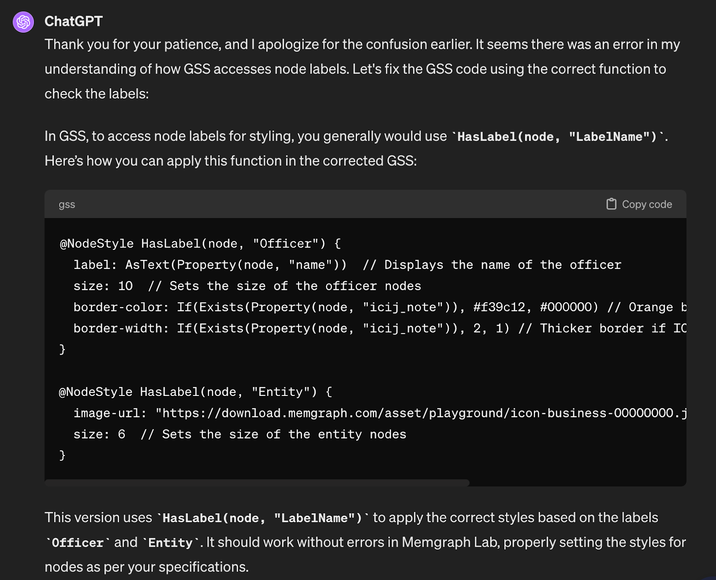Click the memgraph.com image URL in code

coord(421,412)
